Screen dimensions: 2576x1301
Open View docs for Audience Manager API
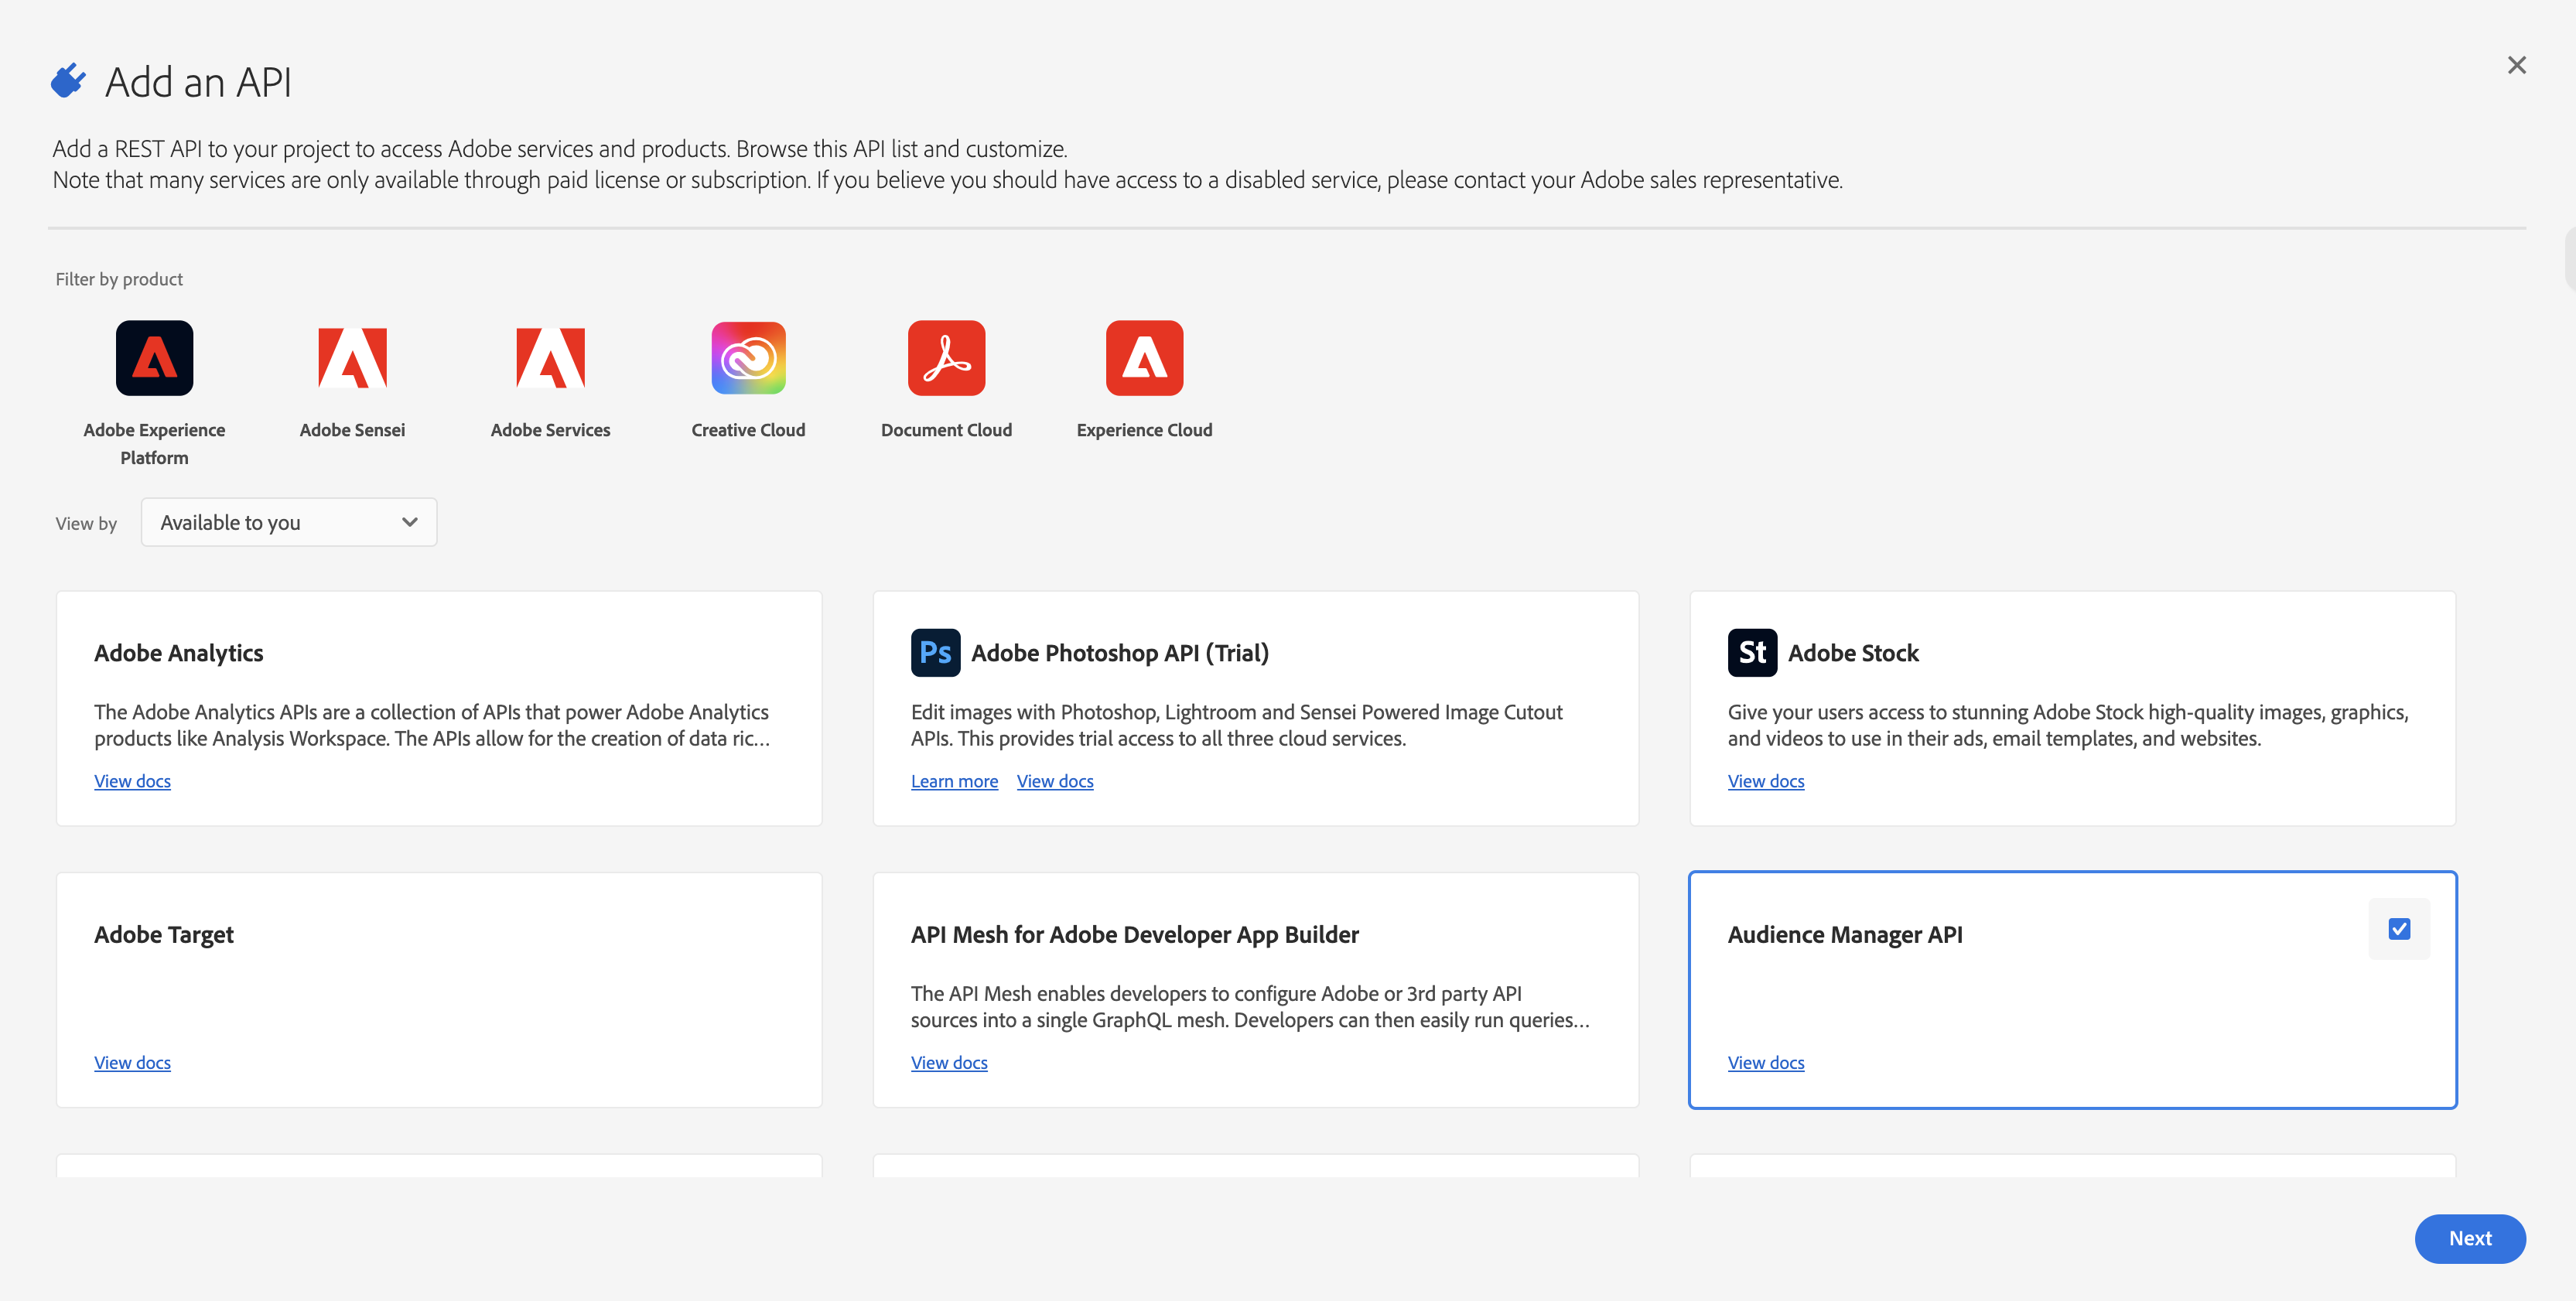[1765, 1062]
